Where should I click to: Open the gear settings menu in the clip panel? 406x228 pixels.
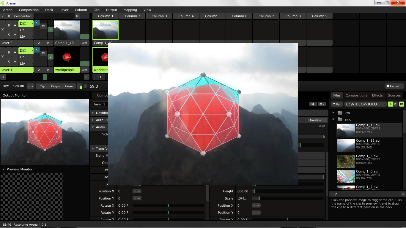click(322, 104)
